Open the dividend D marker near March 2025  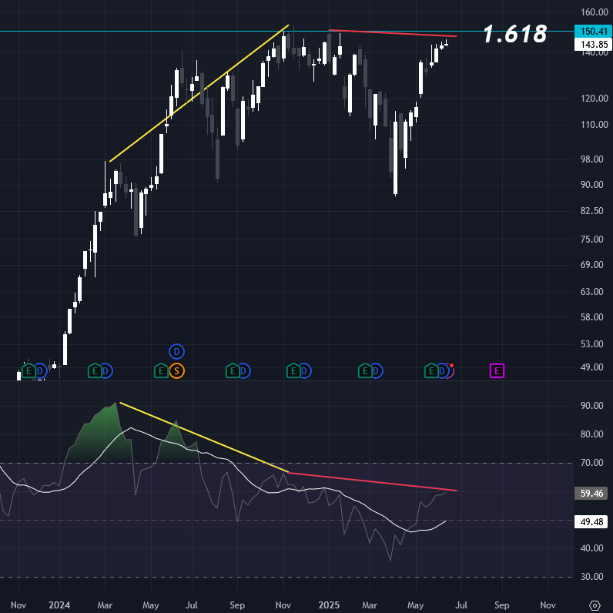377,370
